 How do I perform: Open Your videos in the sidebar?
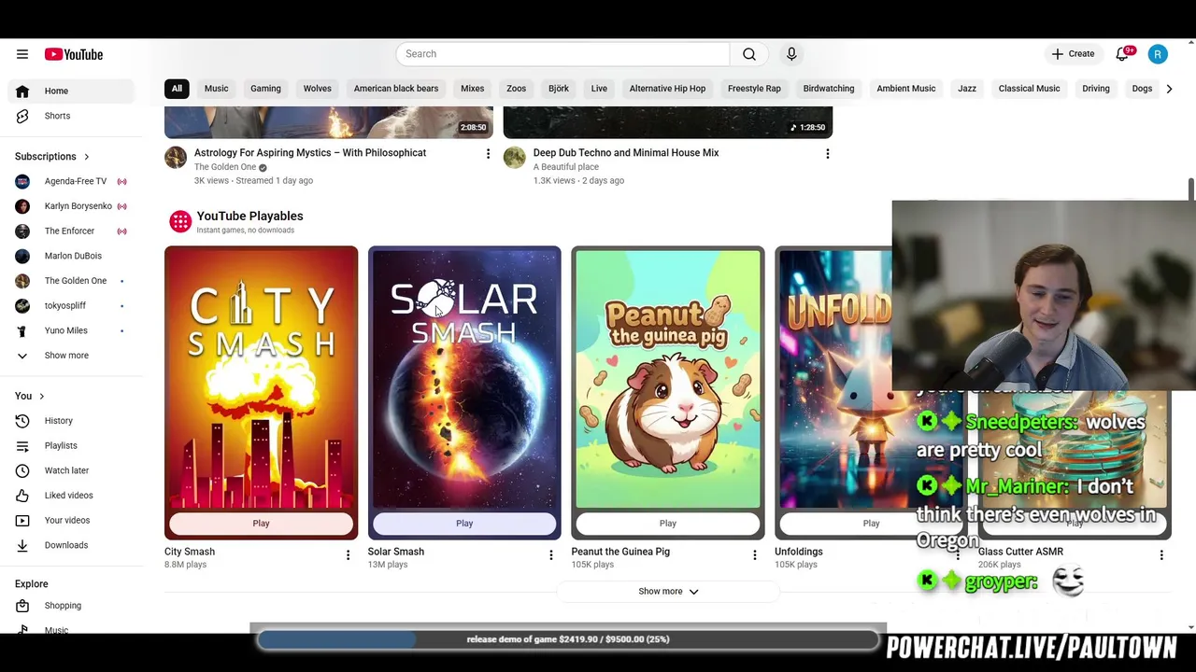click(x=71, y=520)
